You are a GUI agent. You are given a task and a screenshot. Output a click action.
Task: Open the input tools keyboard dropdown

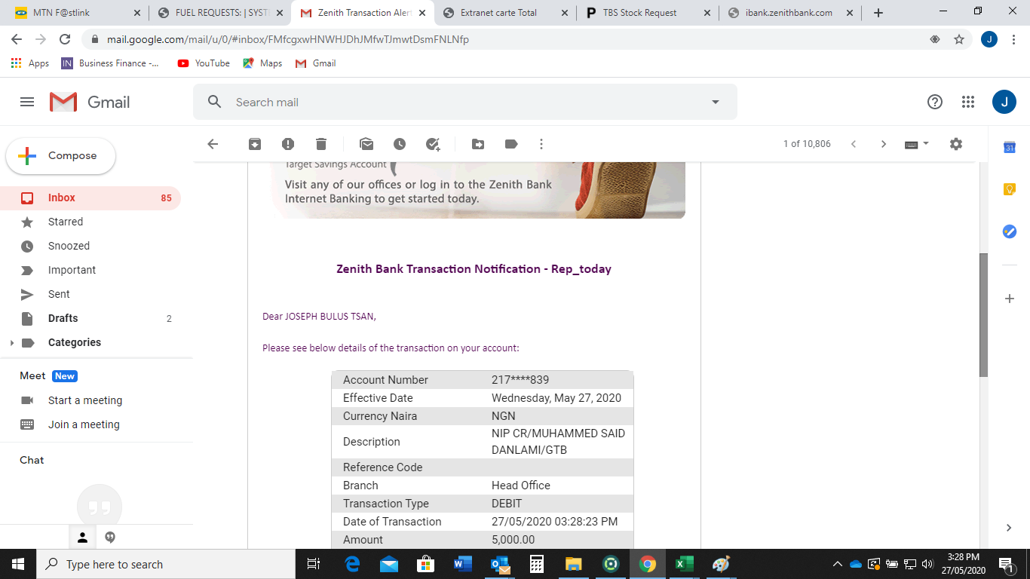[x=917, y=144]
